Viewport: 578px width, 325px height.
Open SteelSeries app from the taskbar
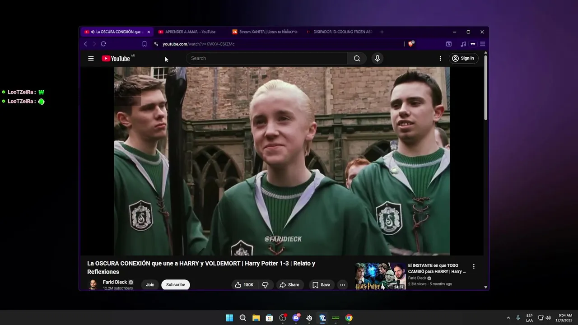pos(309,318)
